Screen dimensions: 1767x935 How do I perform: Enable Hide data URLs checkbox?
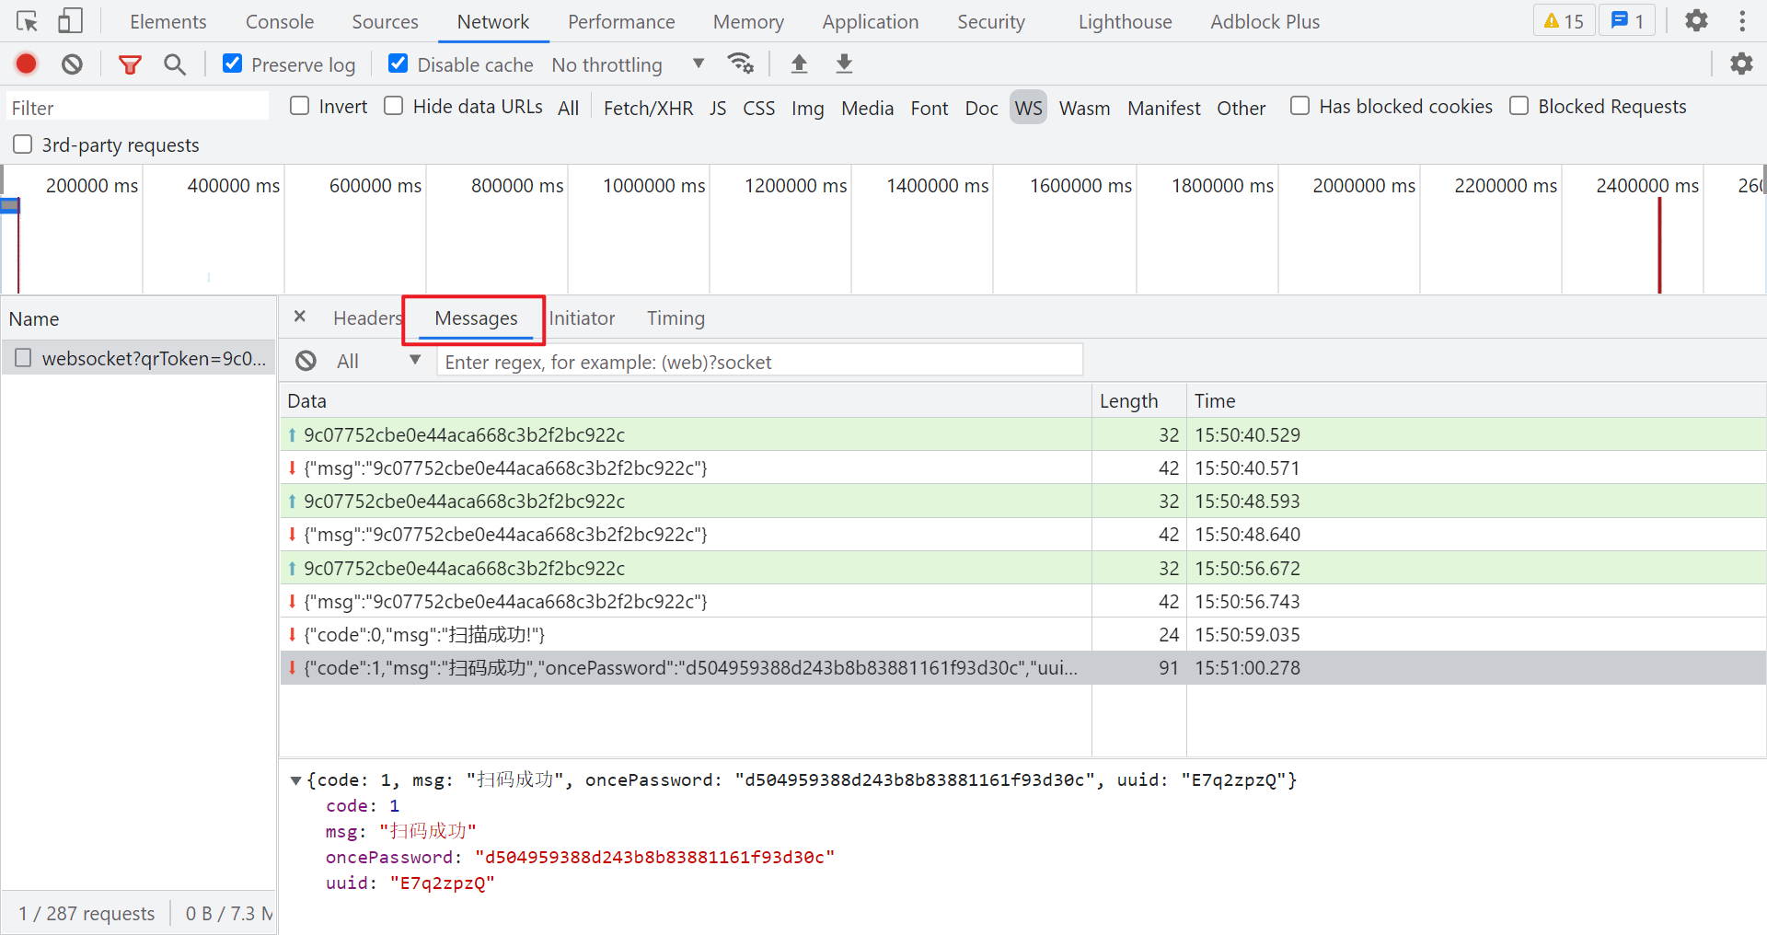(x=393, y=106)
